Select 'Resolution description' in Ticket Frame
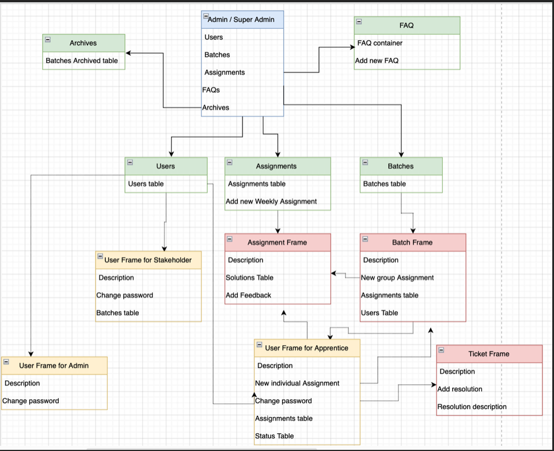 [472, 407]
